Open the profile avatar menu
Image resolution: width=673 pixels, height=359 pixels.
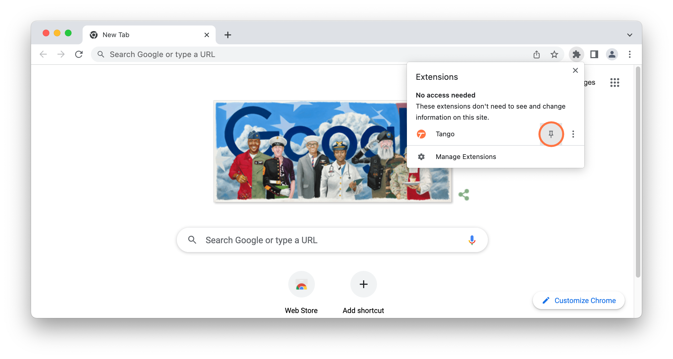coord(612,54)
